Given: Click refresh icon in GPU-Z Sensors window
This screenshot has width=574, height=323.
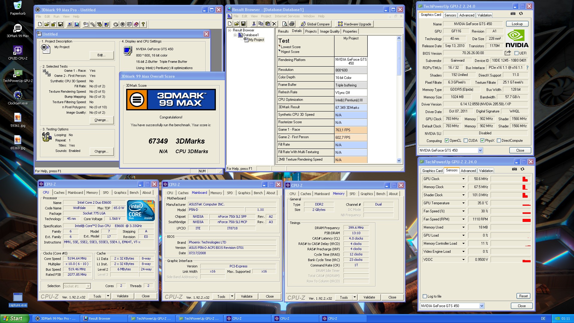Looking at the screenshot, I should tap(522, 169).
